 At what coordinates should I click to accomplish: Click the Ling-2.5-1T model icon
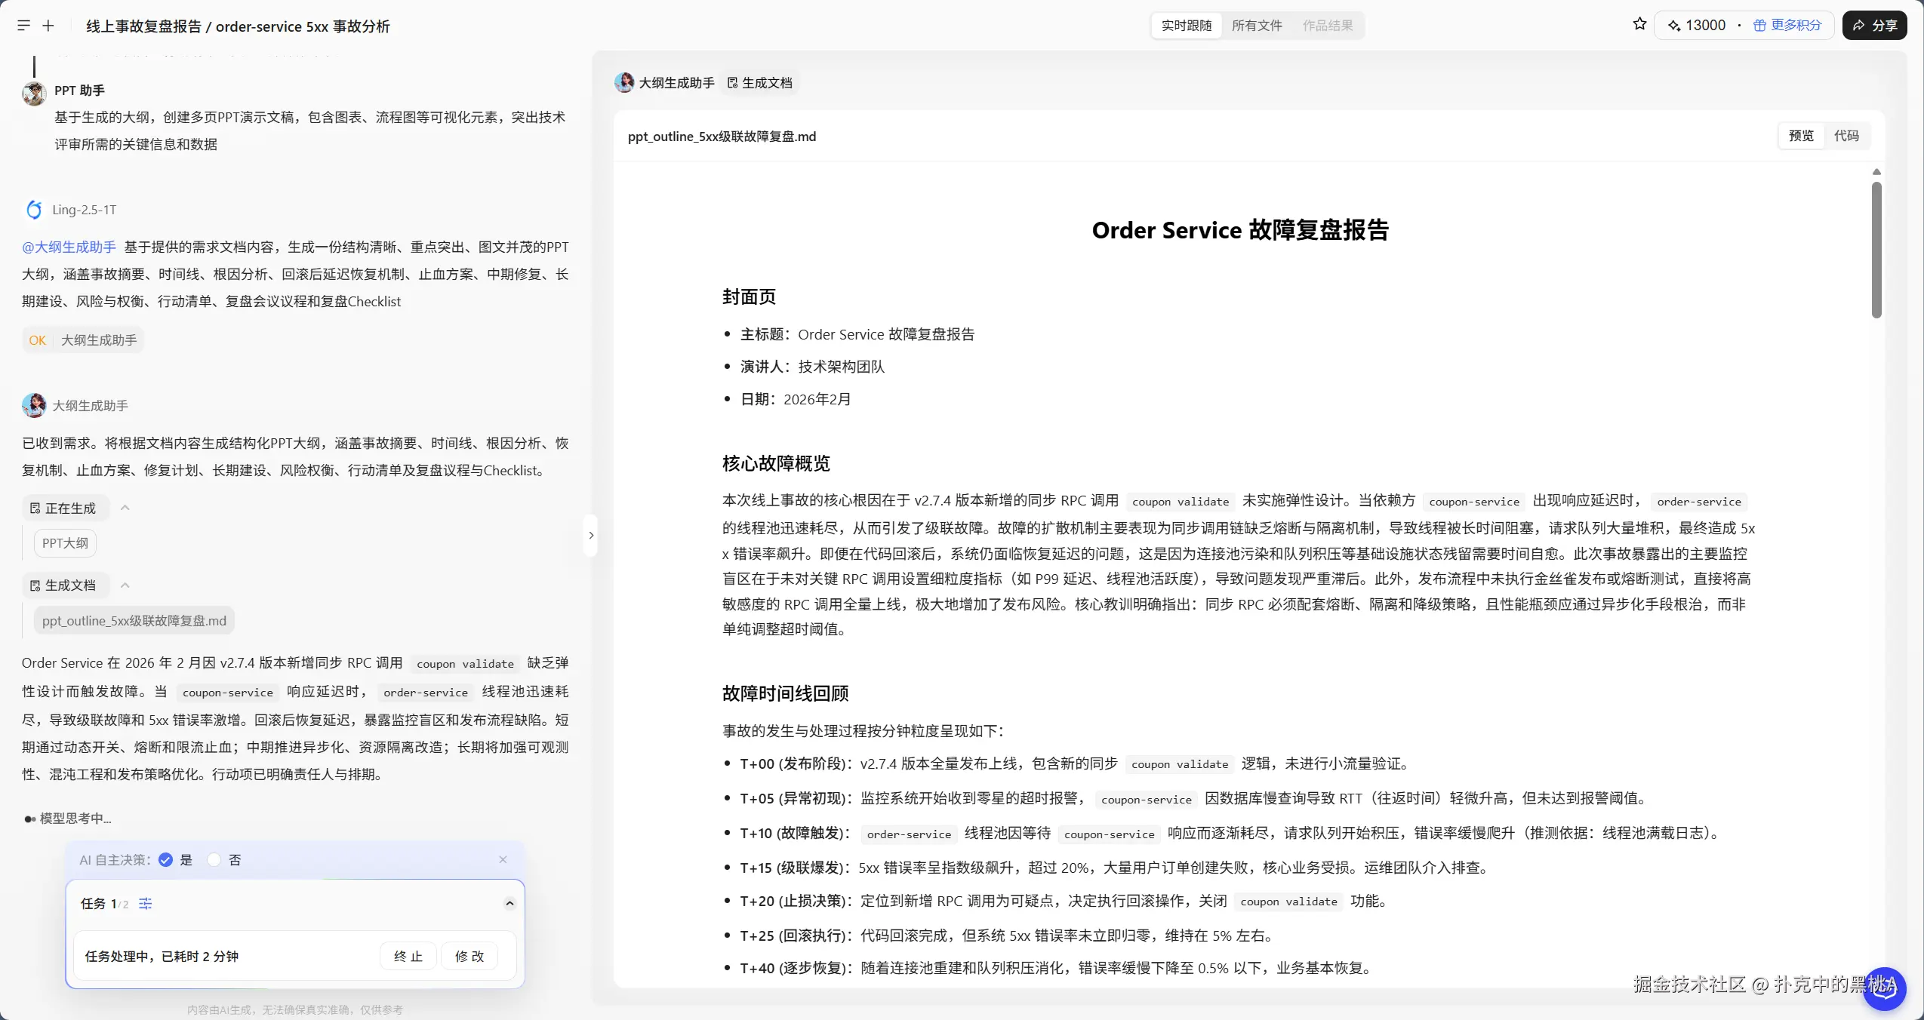[x=34, y=209]
